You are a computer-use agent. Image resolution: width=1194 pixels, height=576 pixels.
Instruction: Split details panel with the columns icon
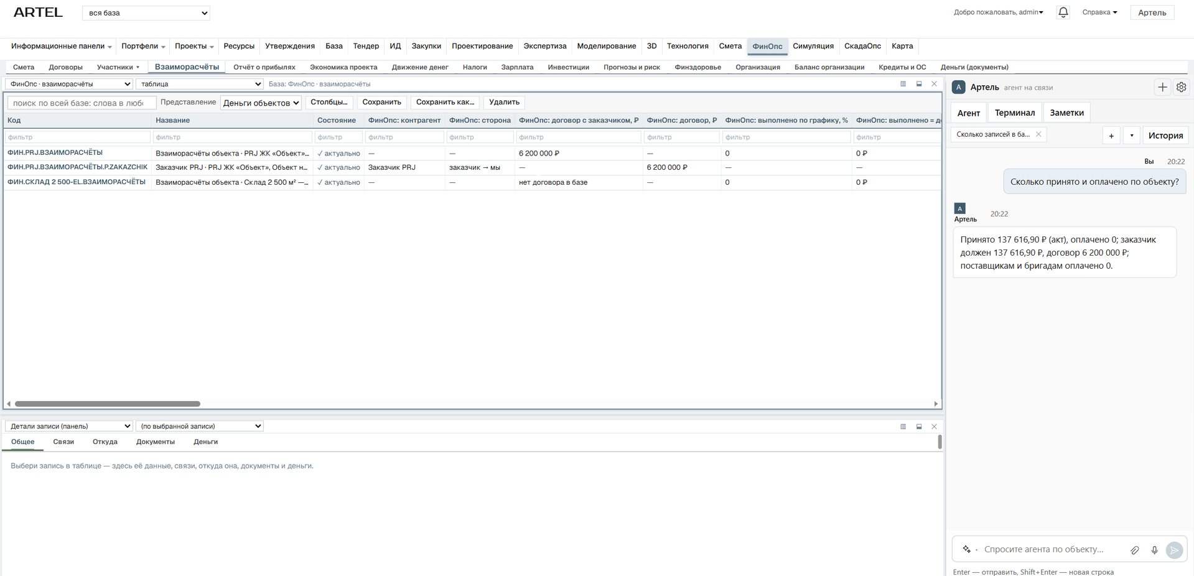[x=903, y=427]
